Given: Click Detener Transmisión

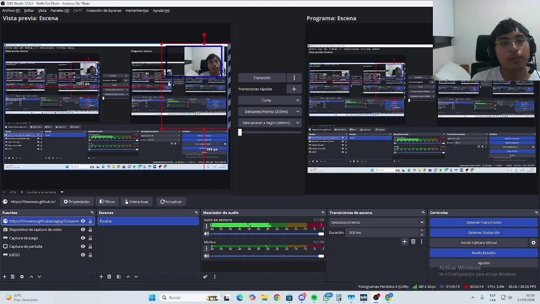Looking at the screenshot, I should 483,223.
